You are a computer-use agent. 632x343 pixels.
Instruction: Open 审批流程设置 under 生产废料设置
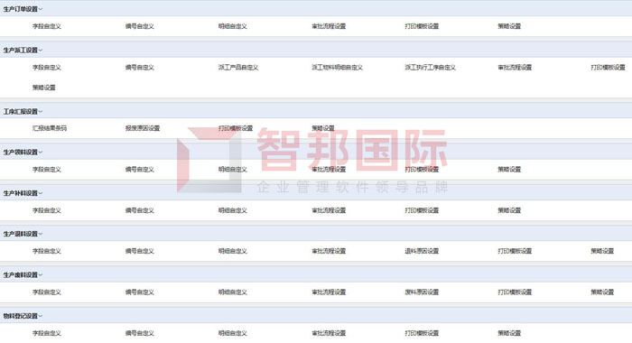click(x=329, y=292)
